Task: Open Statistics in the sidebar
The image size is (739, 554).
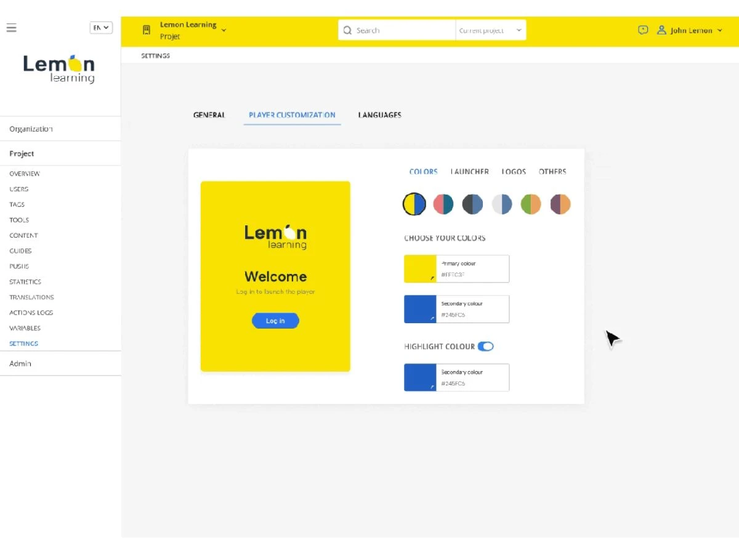Action: pos(25,282)
